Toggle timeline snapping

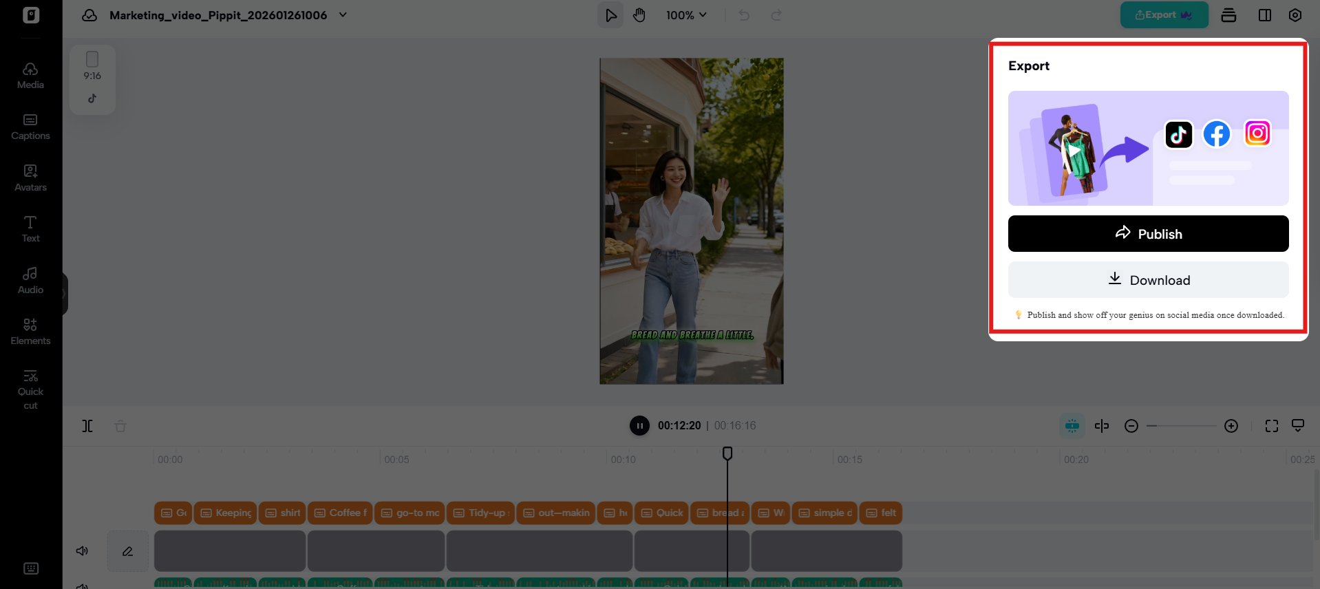1072,426
